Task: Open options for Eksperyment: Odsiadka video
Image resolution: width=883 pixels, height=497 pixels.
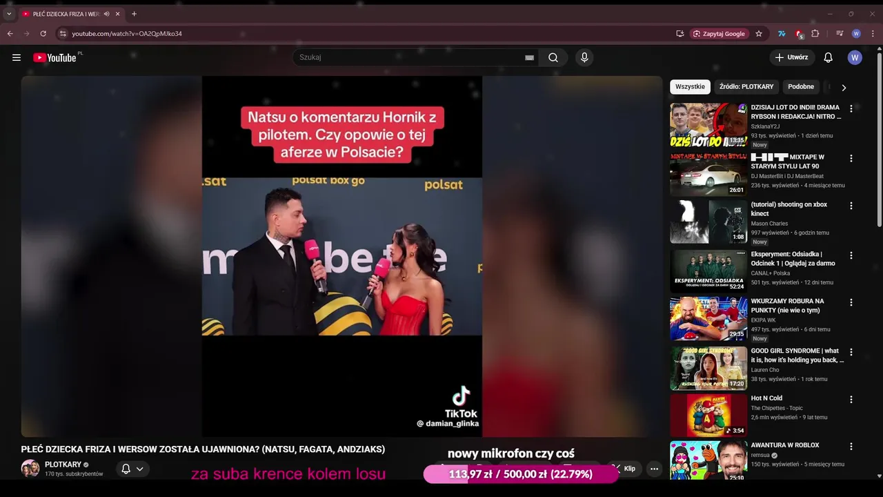Action: click(x=851, y=255)
